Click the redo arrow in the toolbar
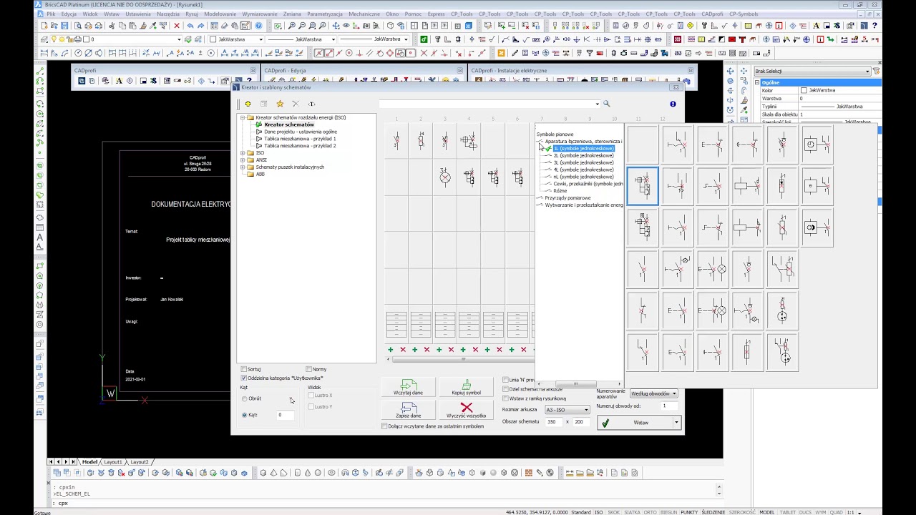Screen dimensions: 916x515 point(200,26)
